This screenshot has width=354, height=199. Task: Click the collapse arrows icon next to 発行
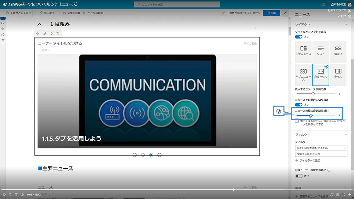tap(285, 13)
